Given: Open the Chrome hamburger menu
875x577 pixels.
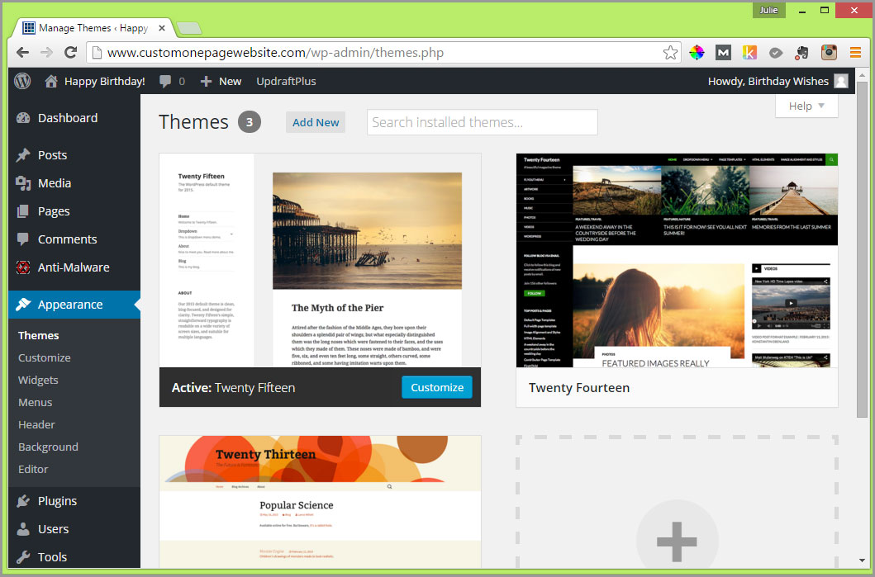Looking at the screenshot, I should click(855, 52).
